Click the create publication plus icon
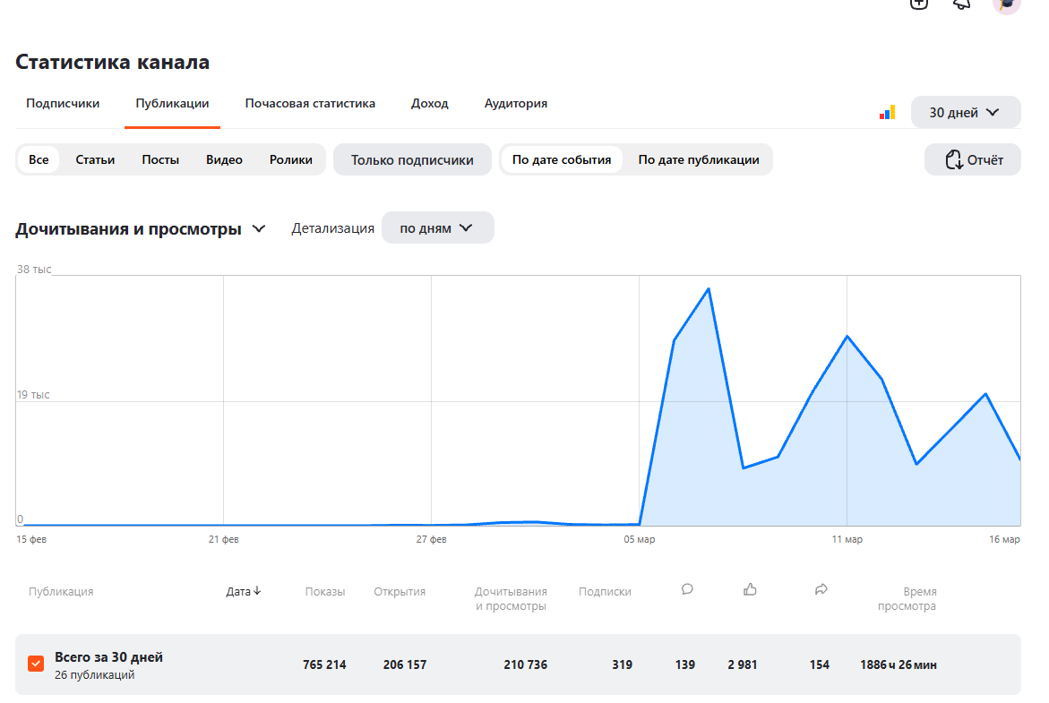 918,3
